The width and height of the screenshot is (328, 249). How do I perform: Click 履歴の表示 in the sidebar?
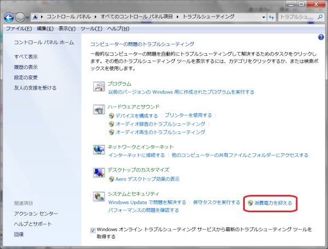[26, 67]
